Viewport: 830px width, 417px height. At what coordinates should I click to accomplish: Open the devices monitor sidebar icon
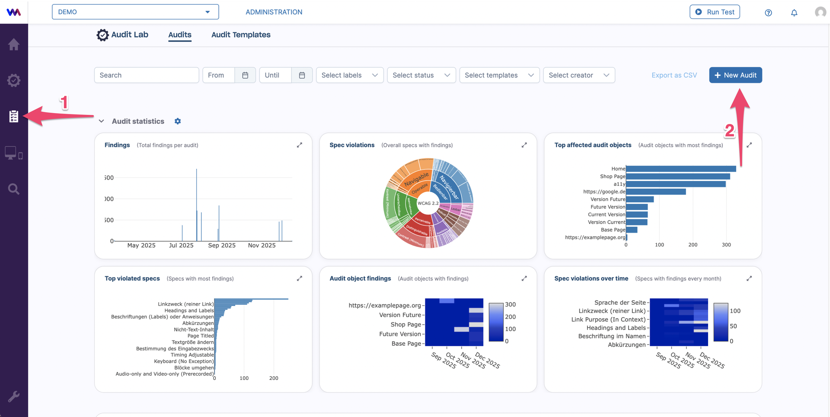[14, 153]
